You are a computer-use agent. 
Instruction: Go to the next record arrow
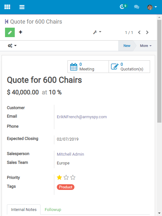[x=147, y=32]
